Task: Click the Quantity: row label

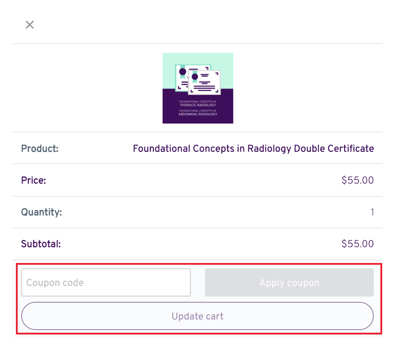Action: pos(42,212)
